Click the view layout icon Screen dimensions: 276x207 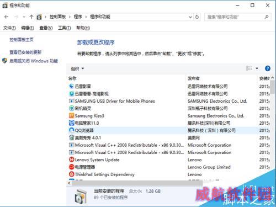(249, 68)
